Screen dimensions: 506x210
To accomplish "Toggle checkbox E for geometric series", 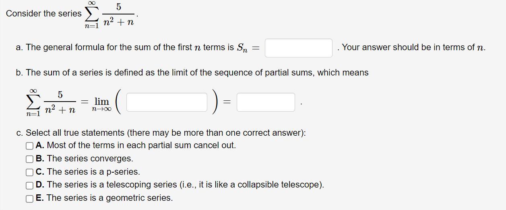I will point(29,198).
